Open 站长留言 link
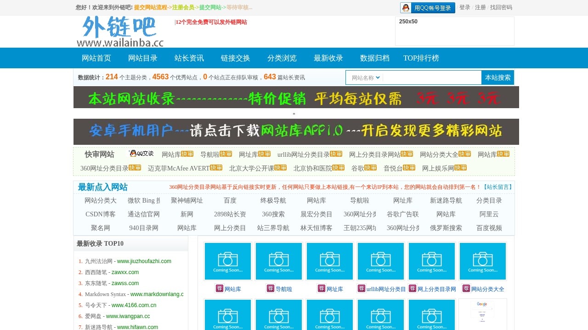Image resolution: width=588 pixels, height=330 pixels. (498, 187)
